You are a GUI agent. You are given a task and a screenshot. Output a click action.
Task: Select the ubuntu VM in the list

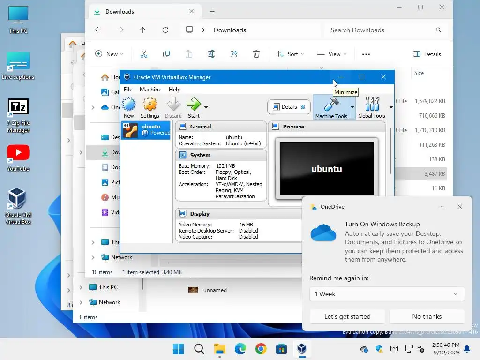146,130
